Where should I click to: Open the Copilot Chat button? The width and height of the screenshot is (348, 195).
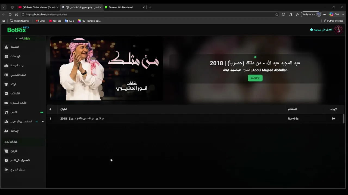pos(334,14)
